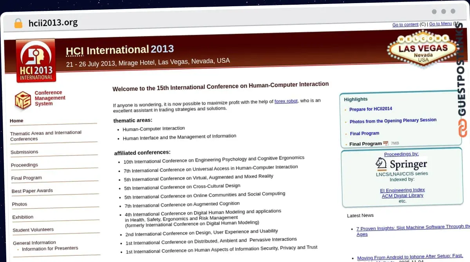This screenshot has width=470, height=262.
Task: Click the hcii2013.org address text
Action: tap(53, 23)
